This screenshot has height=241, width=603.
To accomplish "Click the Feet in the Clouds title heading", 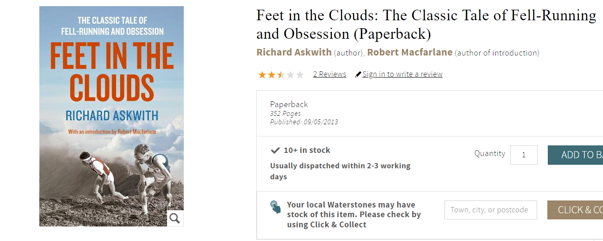I will (x=426, y=25).
